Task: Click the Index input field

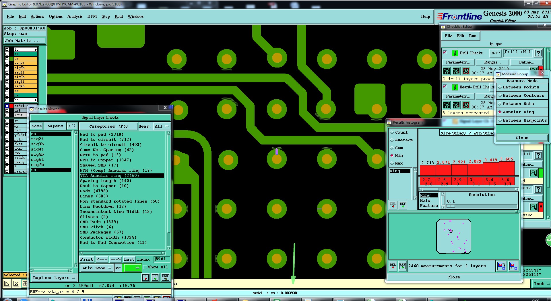Action: (x=162, y=259)
